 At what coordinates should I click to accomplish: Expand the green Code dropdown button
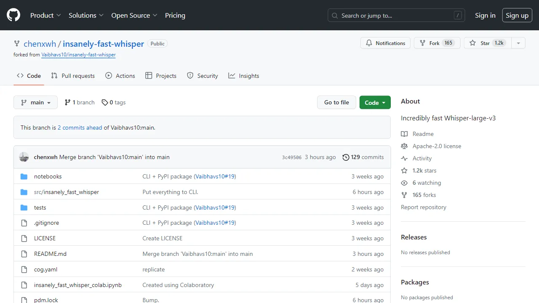[x=375, y=102]
